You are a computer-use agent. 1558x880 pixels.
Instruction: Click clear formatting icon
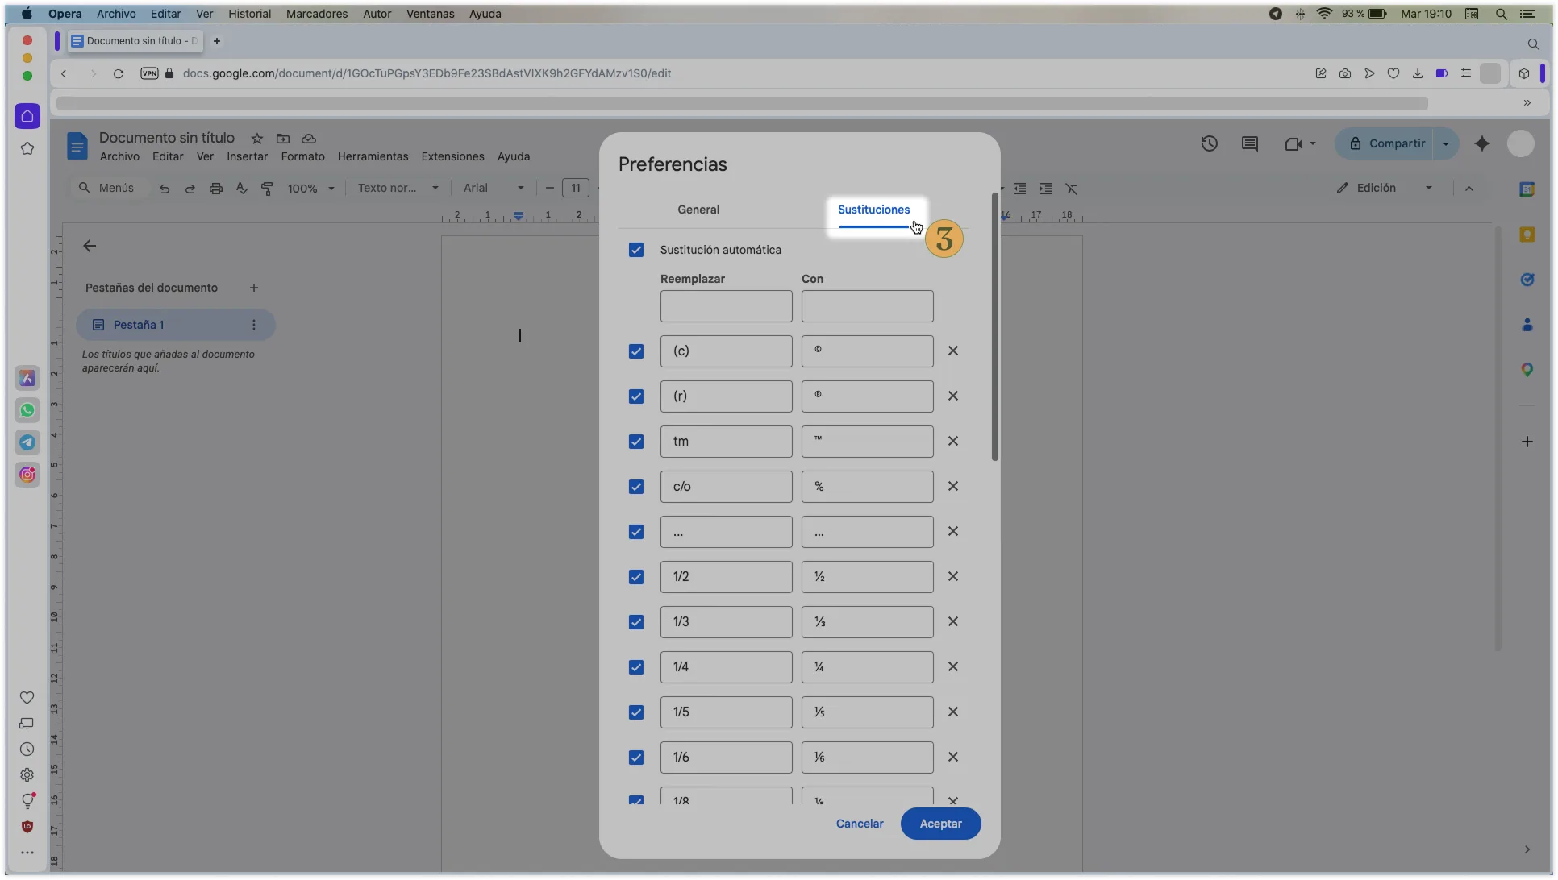coord(1072,189)
